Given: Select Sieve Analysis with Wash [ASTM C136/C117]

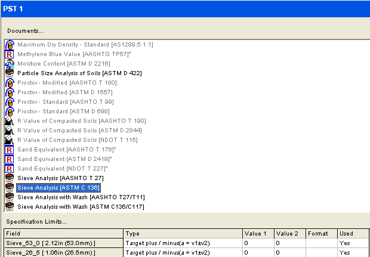Looking at the screenshot, I should coord(81,206).
